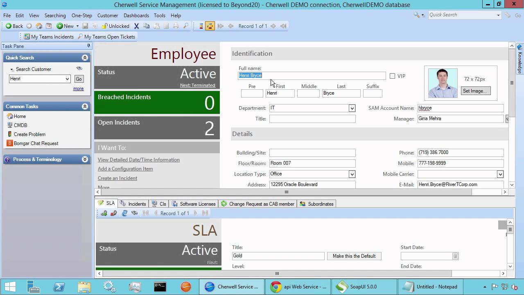Click the blue refresh icon in SLA toolbar
524x295 pixels.
point(124,213)
